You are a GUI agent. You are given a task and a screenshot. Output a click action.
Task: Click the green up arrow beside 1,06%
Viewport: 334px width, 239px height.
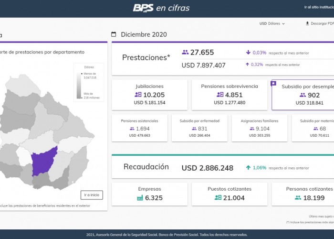[248, 168]
